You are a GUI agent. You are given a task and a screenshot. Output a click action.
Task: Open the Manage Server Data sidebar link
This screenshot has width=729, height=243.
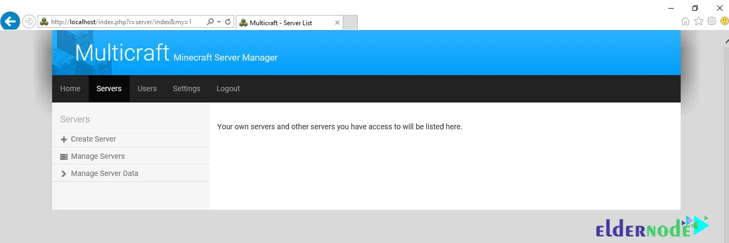(x=105, y=173)
